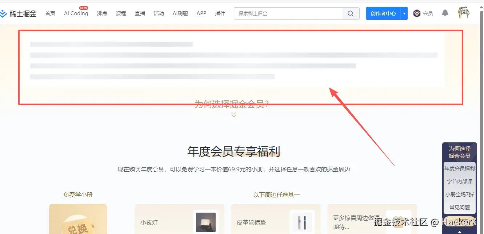Click the 小夜灯 product thumbnail
Image resolution: width=484 pixels, height=234 pixels.
click(x=205, y=222)
